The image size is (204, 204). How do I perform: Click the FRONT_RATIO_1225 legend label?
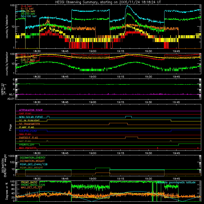coord(33,185)
